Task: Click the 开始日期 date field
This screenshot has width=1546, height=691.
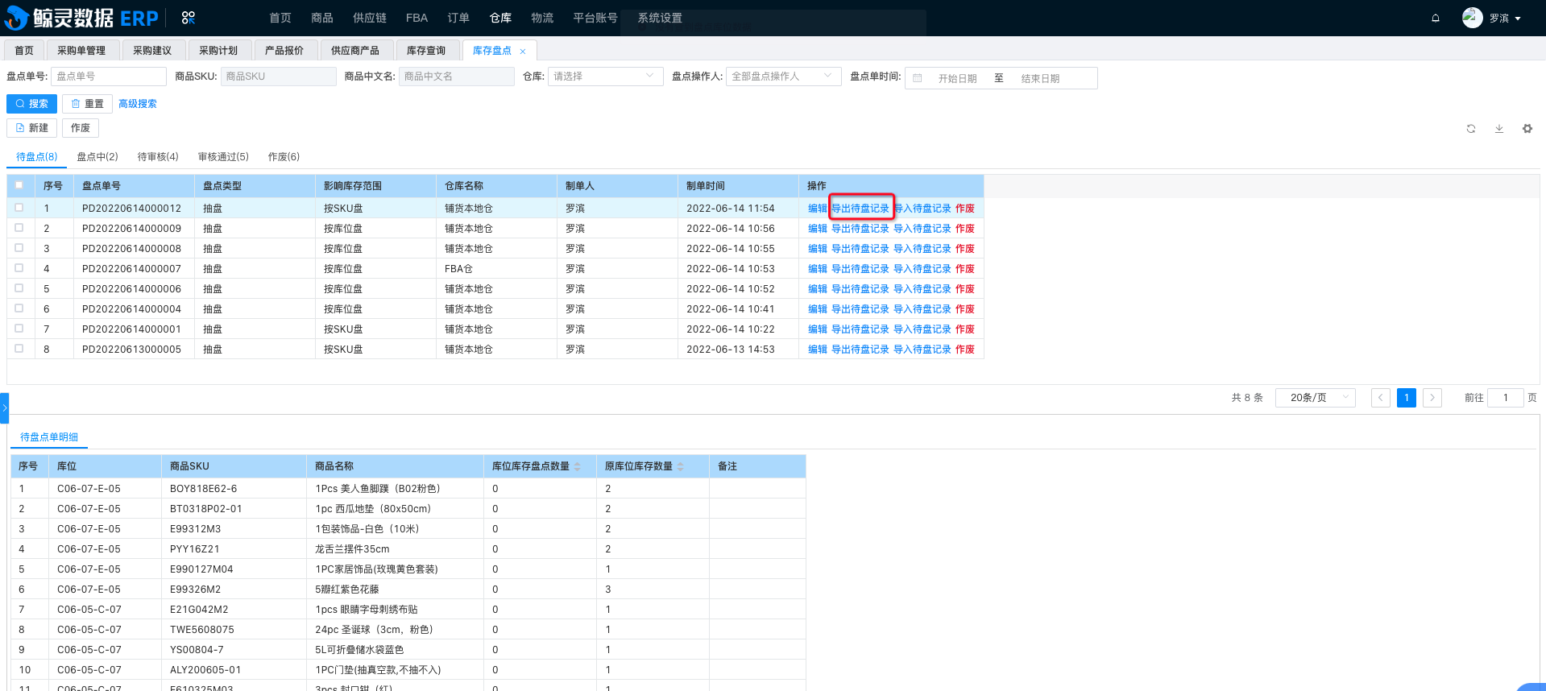Action: point(957,78)
